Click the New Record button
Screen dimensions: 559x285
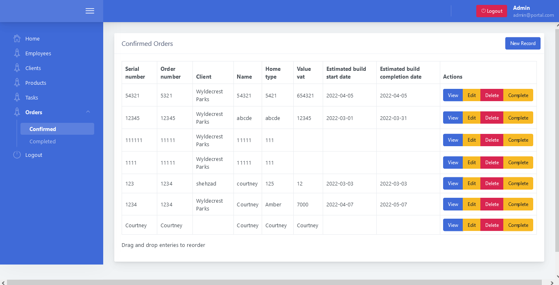pos(523,43)
